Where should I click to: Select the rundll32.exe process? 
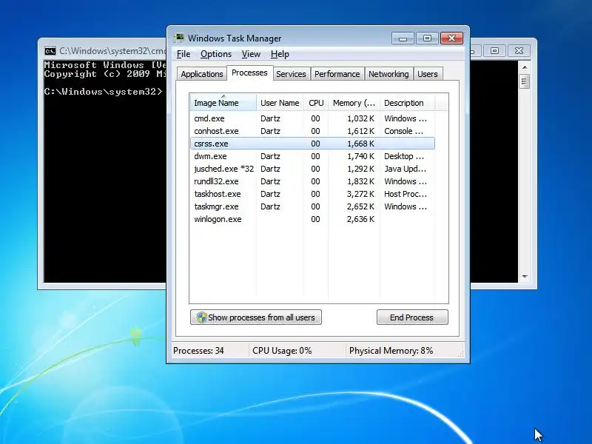tap(312, 181)
